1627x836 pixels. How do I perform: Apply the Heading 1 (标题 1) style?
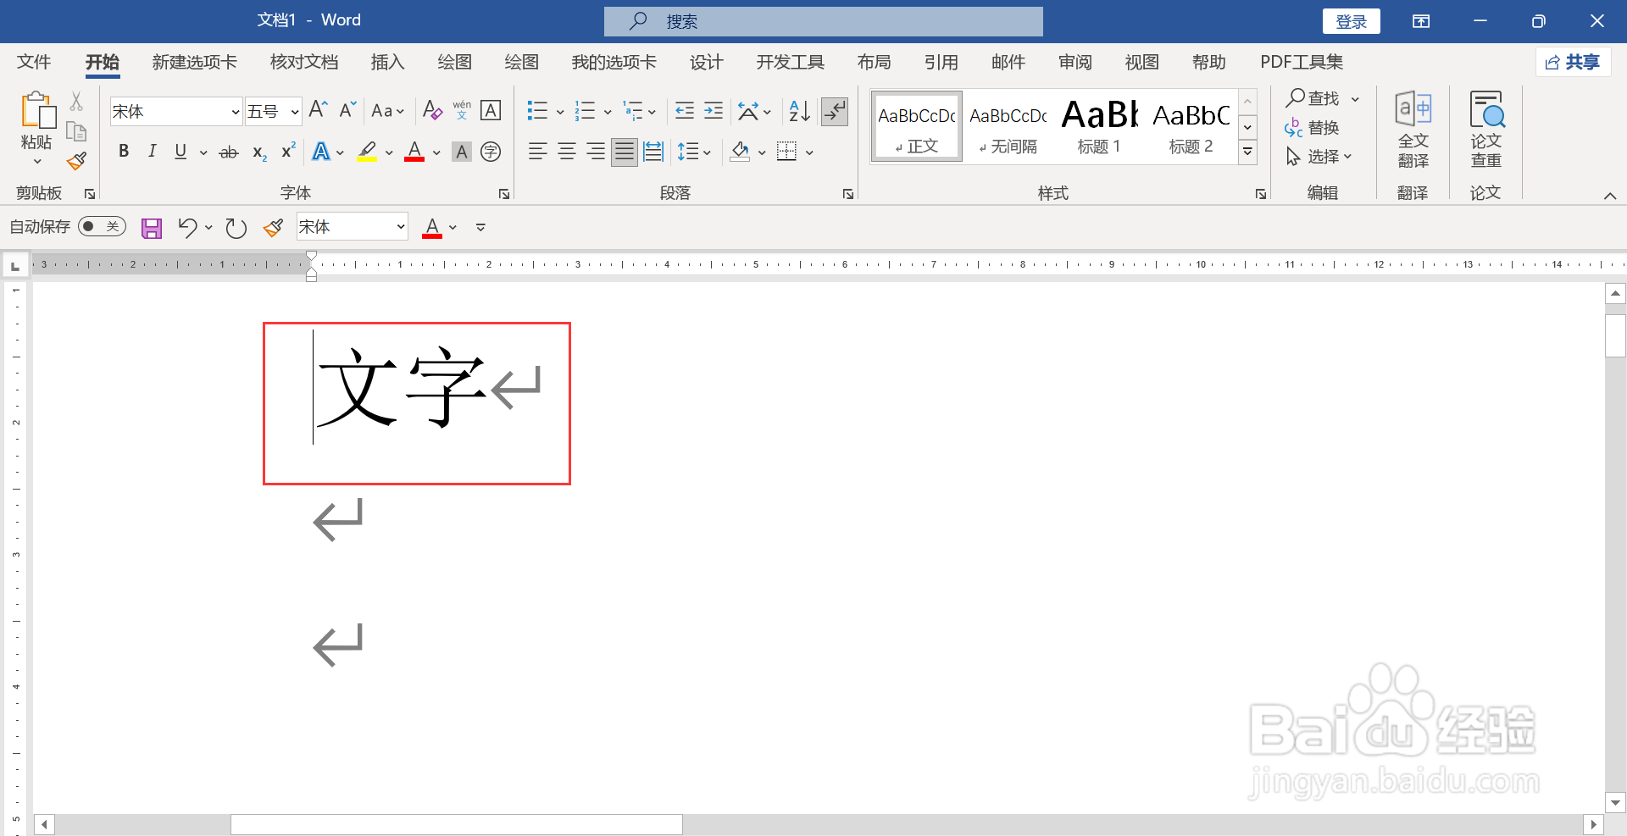click(x=1099, y=125)
